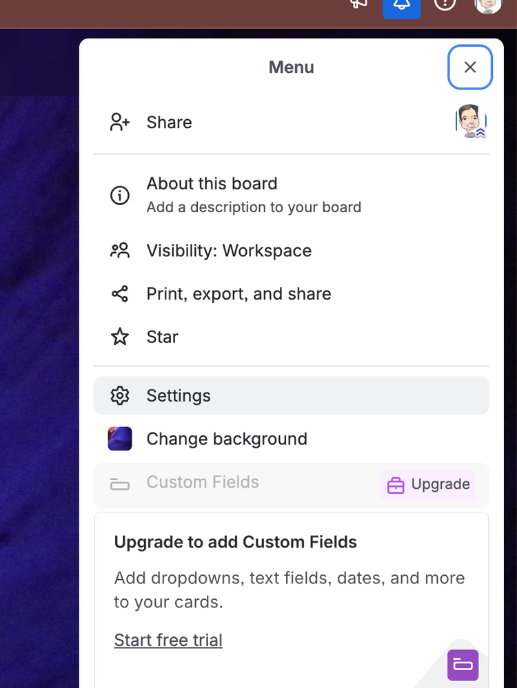Choose Visibility: Workspace from the menu
This screenshot has width=517, height=688.
pos(229,250)
